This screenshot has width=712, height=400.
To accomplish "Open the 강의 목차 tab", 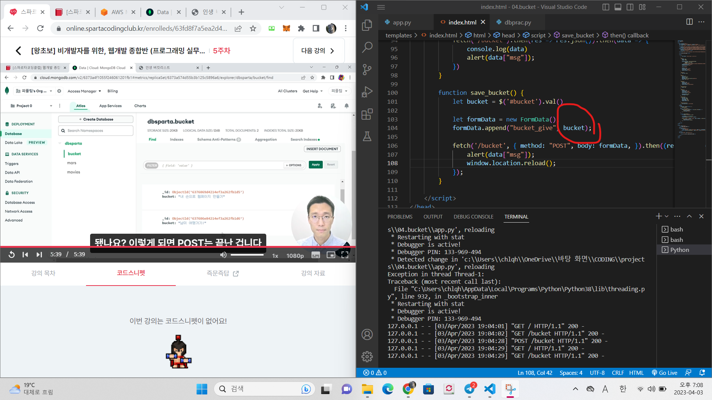I will point(43,273).
